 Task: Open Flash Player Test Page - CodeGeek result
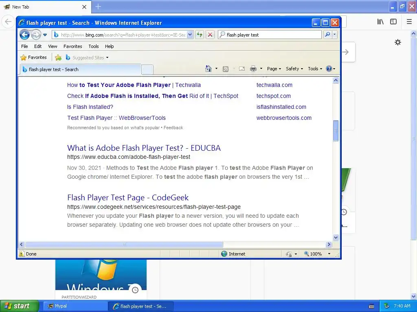click(x=127, y=197)
